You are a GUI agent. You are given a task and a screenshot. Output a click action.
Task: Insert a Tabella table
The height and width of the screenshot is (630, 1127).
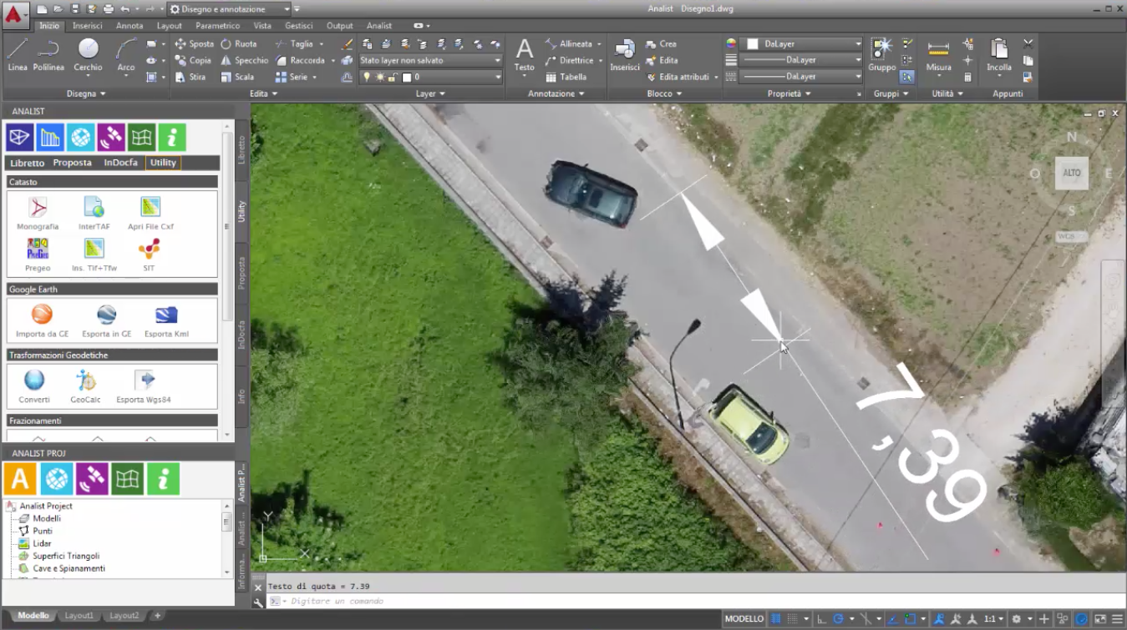click(566, 77)
